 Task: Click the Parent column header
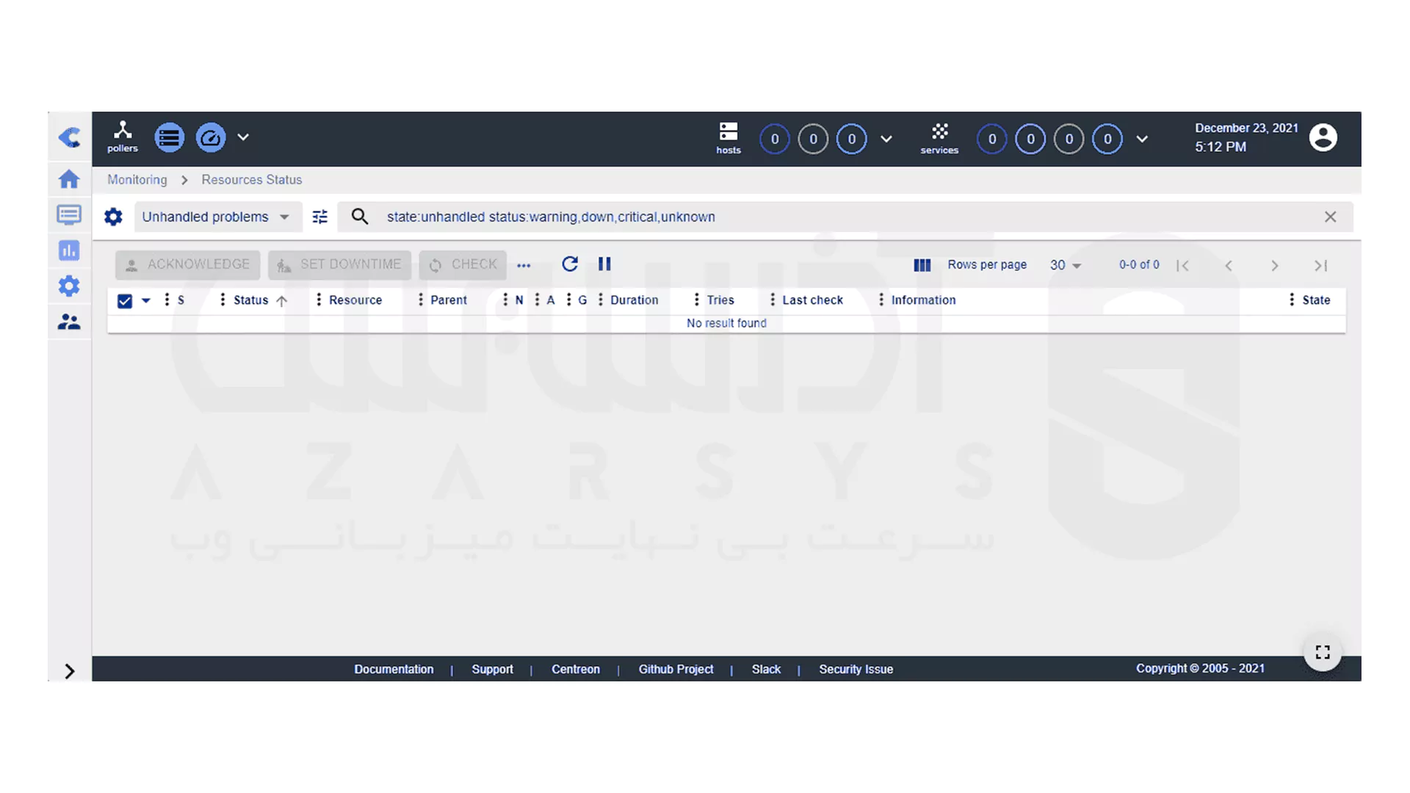coord(449,300)
